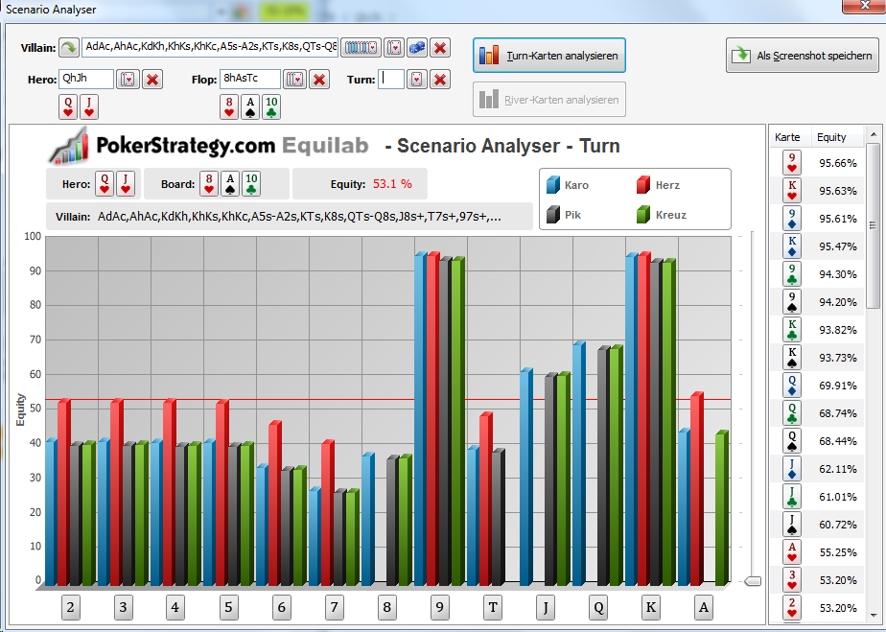Viewport: 886px width, 632px height.
Task: Open the Hero card picker icon
Action: [x=128, y=80]
